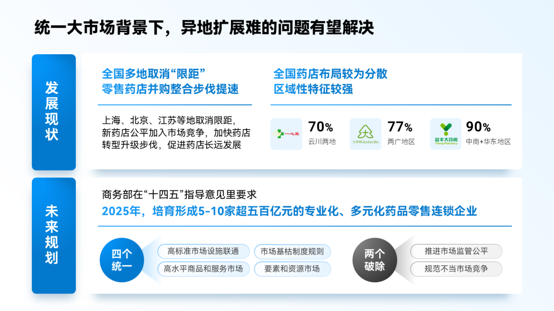Screen dimensions: 554x311
Task: Click the 高水平商品和服务市场 pill
Action: coord(203,269)
